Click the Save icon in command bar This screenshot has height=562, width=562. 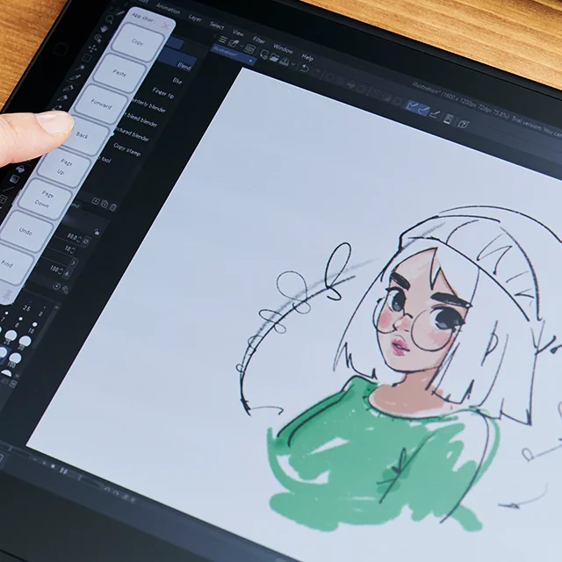point(285,61)
